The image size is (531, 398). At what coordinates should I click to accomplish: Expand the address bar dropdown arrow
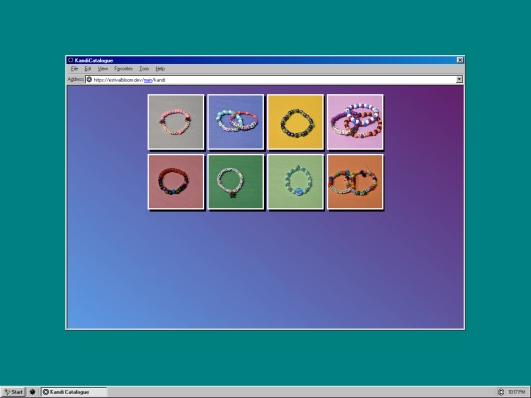coord(459,80)
